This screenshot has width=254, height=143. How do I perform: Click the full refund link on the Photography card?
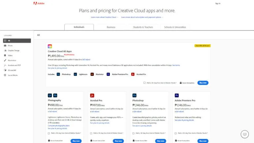tap(53, 112)
